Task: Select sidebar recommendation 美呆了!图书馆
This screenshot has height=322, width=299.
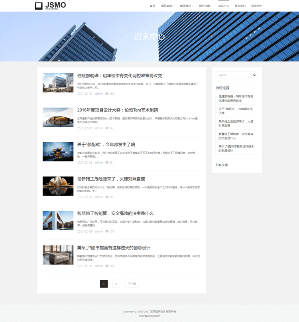Action: (x=237, y=149)
